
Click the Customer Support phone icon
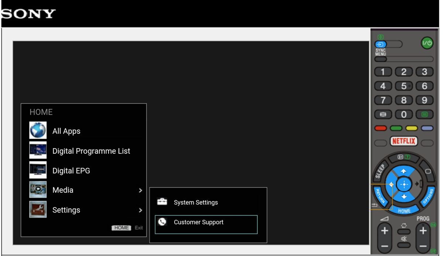tap(162, 222)
